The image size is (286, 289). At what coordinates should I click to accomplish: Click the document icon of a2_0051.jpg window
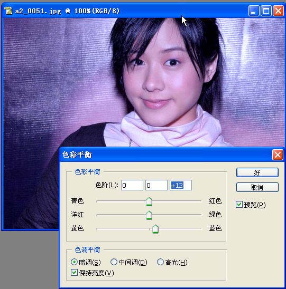[8, 11]
